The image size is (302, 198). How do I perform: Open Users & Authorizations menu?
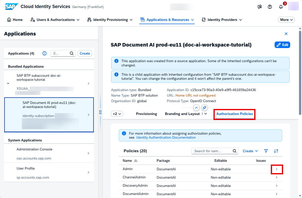[55, 20]
